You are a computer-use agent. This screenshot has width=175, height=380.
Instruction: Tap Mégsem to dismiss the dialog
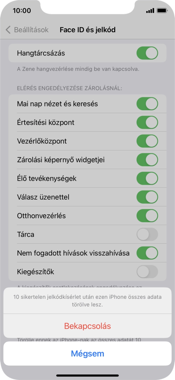coord(87,354)
